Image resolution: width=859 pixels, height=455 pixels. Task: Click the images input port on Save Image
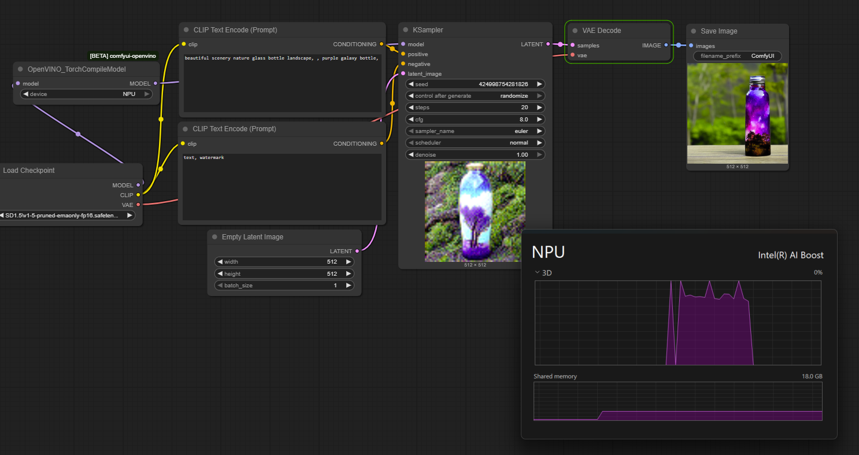691,46
